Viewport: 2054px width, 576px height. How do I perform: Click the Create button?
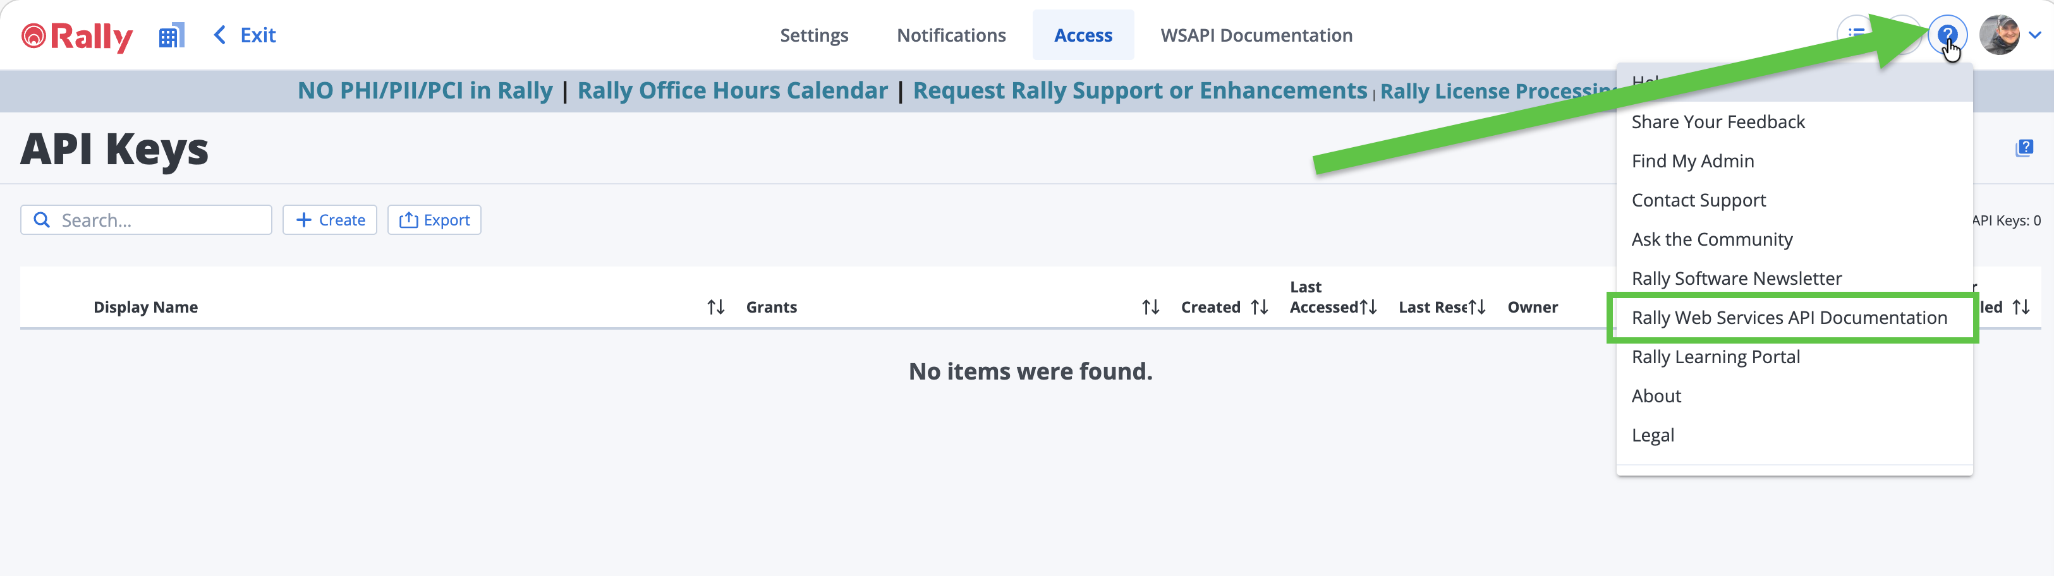(329, 220)
